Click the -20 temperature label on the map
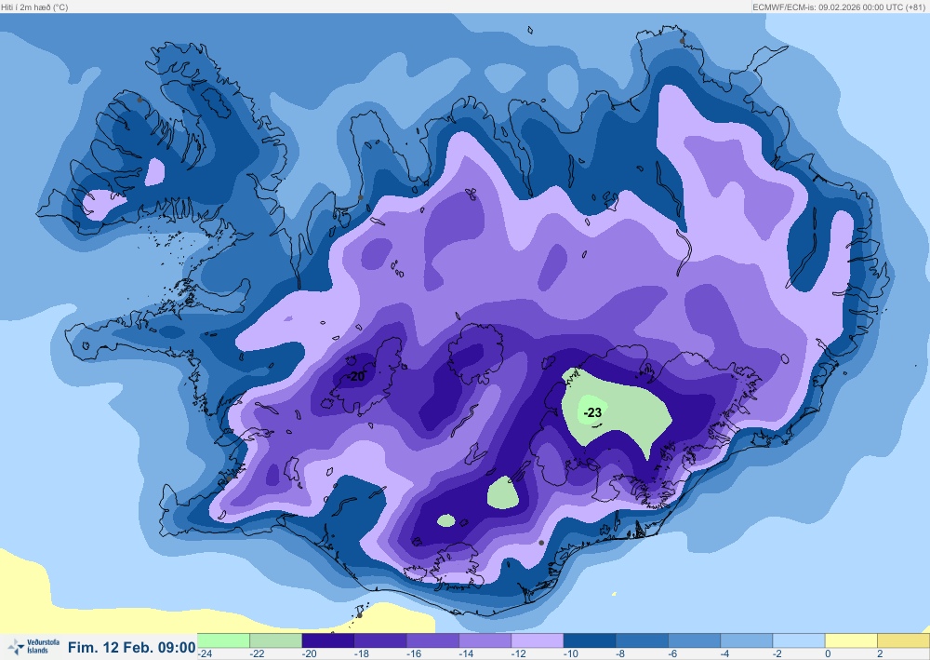930x660 pixels. point(356,376)
